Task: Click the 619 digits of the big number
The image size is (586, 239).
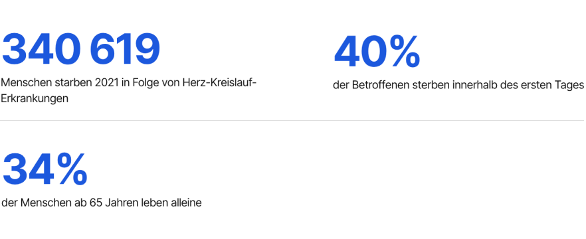Action: 126,49
